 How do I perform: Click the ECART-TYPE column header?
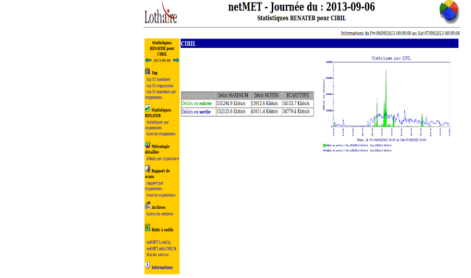[x=298, y=96]
